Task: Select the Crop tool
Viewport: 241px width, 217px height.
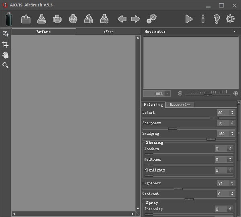Action: (x=6, y=44)
